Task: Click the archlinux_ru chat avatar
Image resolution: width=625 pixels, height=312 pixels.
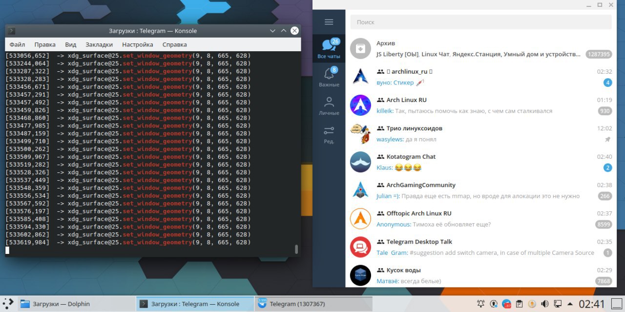Action: [x=360, y=77]
